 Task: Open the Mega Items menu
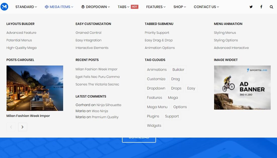59,7
